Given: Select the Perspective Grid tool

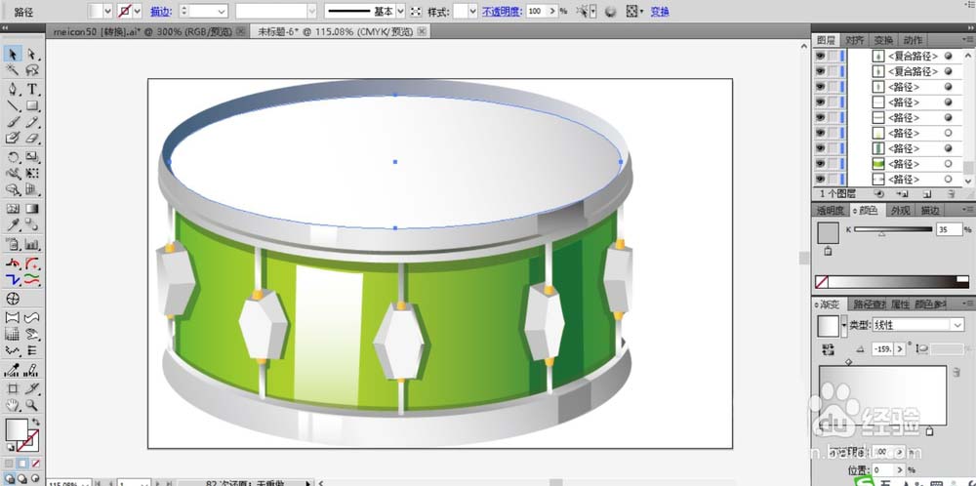Looking at the screenshot, I should coord(32,189).
